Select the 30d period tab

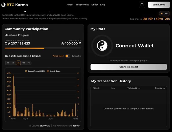(29, 63)
